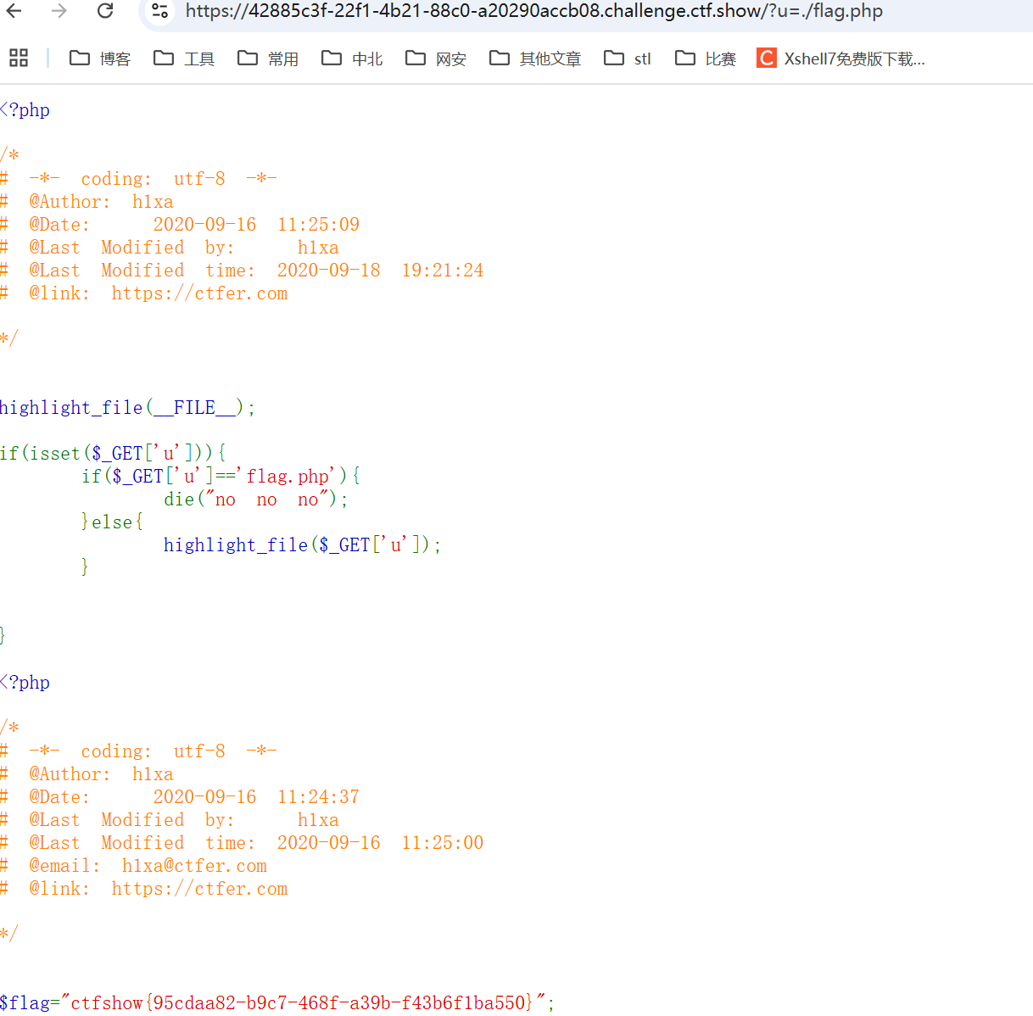Screen dimensions: 1033x1016
Task: Click the @Date 2020-09-16 11:25:09 comment
Action: click(x=180, y=225)
